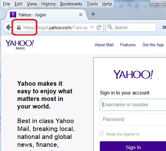Open the About Mail link

(x=104, y=45)
